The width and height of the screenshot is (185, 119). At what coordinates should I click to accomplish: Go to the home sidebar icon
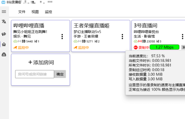point(4,44)
